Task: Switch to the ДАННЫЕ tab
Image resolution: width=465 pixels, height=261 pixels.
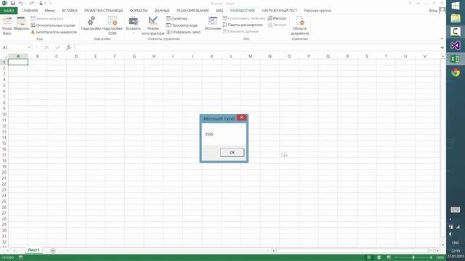Action: click(162, 10)
